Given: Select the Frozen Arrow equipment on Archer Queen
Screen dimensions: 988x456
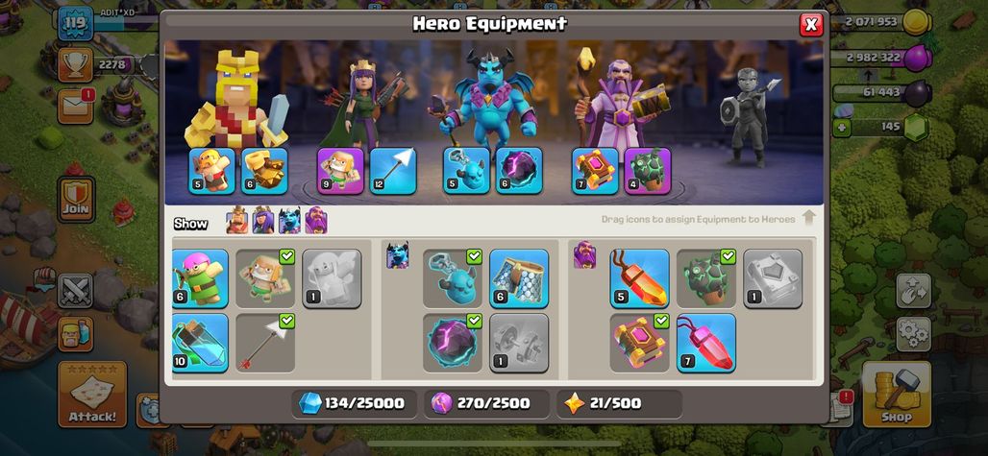Looking at the screenshot, I should pos(393,171).
